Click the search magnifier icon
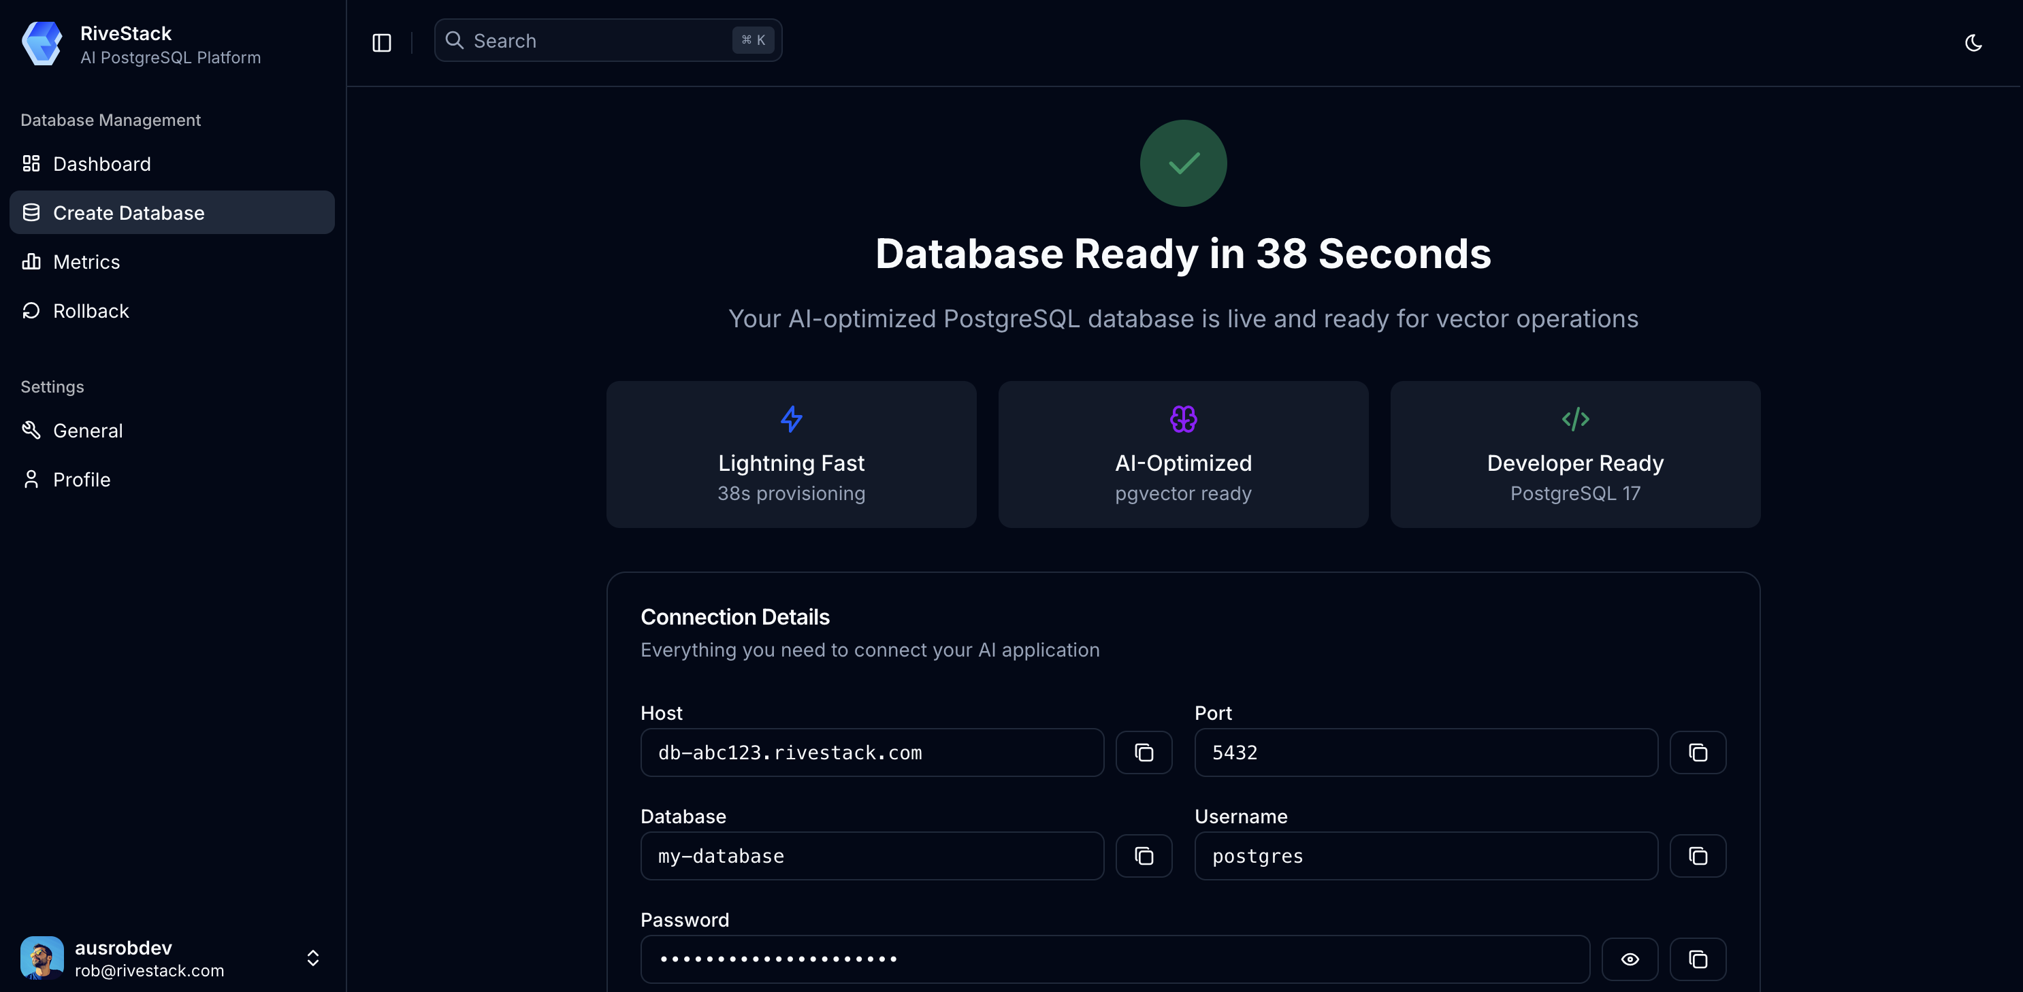The height and width of the screenshot is (992, 2023). pyautogui.click(x=454, y=40)
